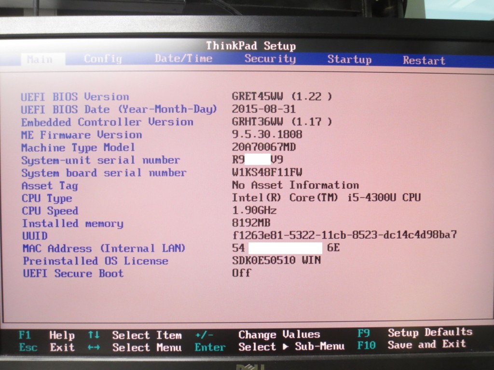
Task: Click the ThinkPad Setup title
Action: pyautogui.click(x=251, y=46)
